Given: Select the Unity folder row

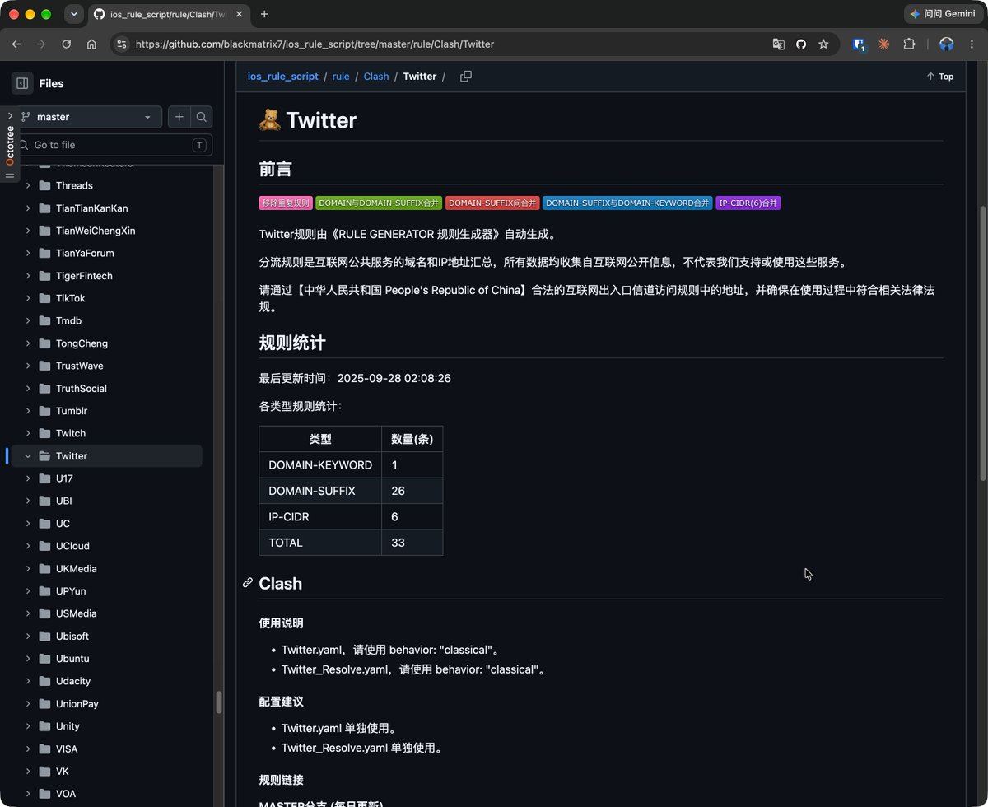Looking at the screenshot, I should [x=107, y=726].
